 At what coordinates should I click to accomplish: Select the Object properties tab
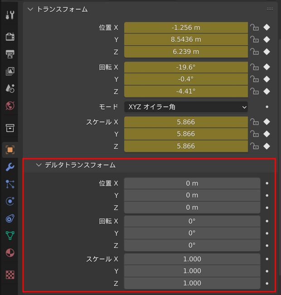point(10,150)
